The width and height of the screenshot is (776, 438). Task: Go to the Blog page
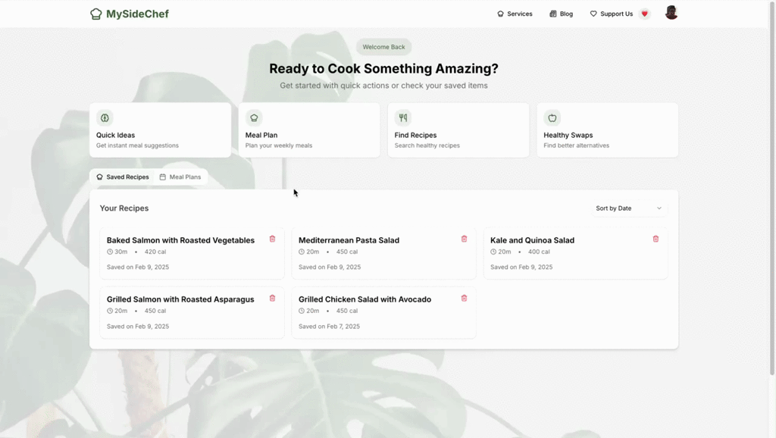pos(562,14)
